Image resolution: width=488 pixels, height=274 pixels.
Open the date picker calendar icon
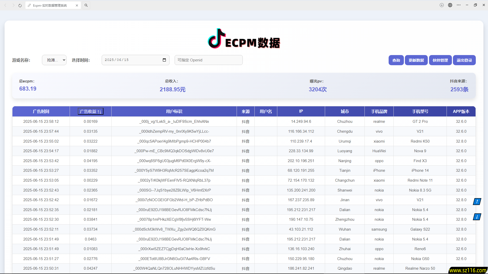pos(164,60)
